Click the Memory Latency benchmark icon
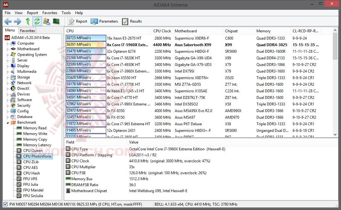Image resolution: width=341 pixels, height=210 pixels. click(x=19, y=145)
